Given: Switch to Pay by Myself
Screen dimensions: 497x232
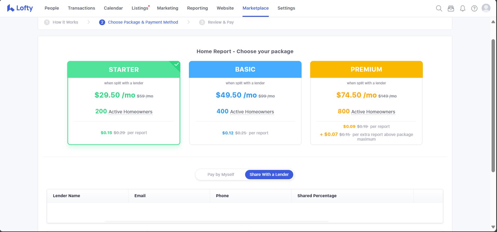Looking at the screenshot, I should click(x=221, y=174).
